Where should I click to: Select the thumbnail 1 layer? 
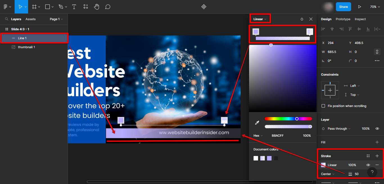(26, 47)
